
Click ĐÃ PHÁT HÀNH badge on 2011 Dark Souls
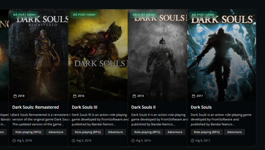coord(203,15)
